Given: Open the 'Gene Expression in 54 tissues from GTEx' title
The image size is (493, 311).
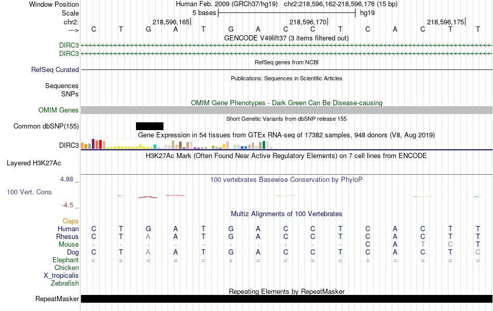Looking at the screenshot, I should coord(286,135).
